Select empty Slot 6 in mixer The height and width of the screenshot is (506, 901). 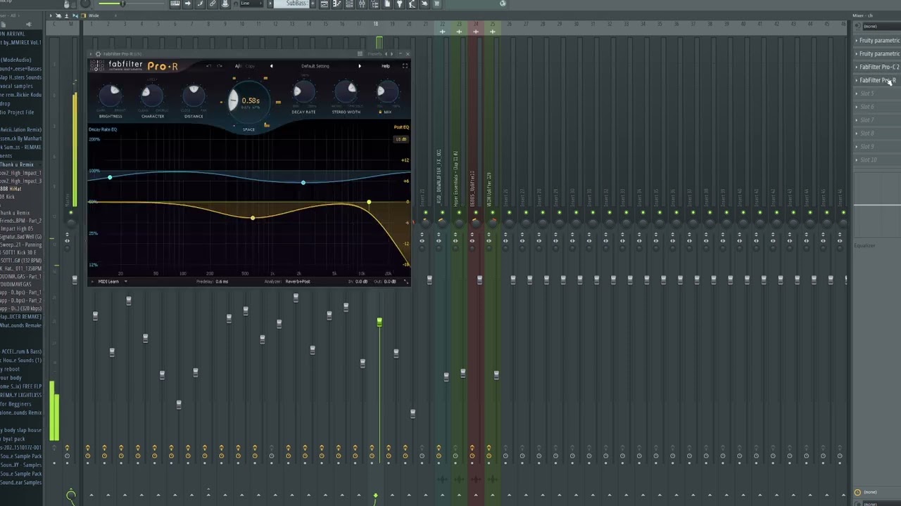point(877,107)
